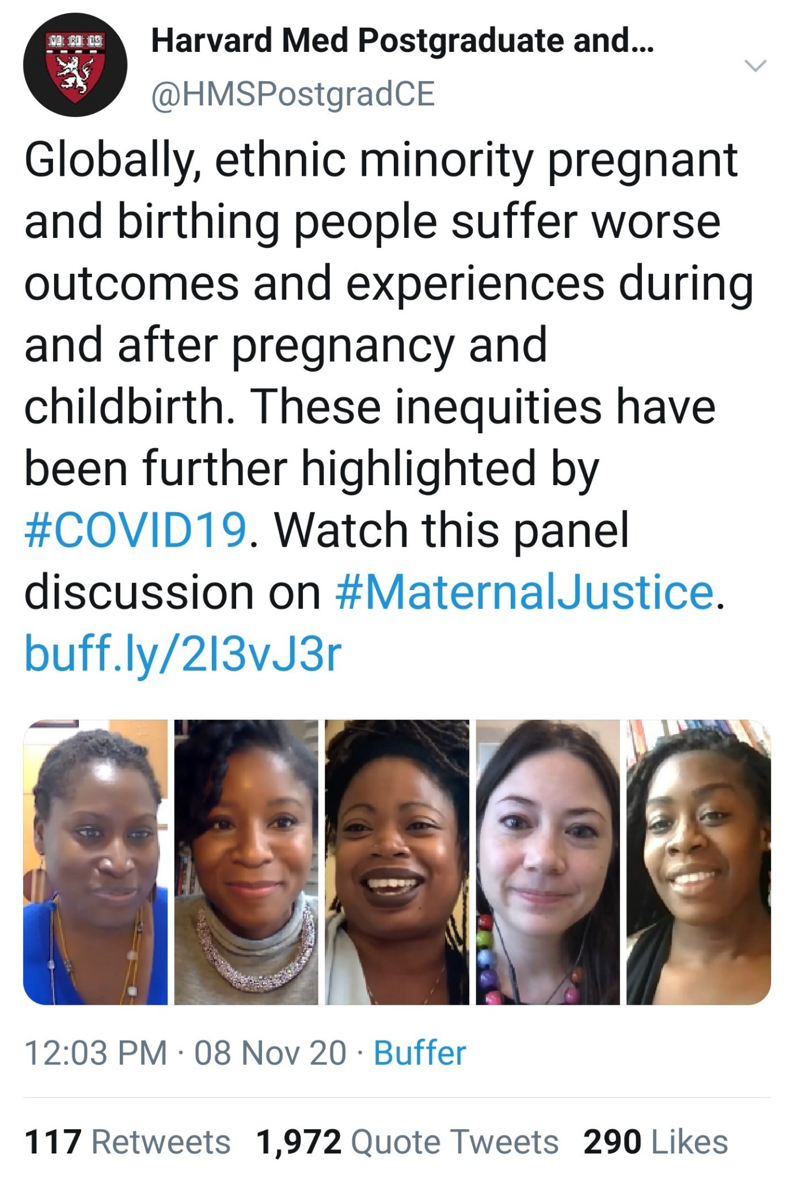Click the Harvard shield logo
This screenshot has width=794, height=1180.
pos(75,68)
